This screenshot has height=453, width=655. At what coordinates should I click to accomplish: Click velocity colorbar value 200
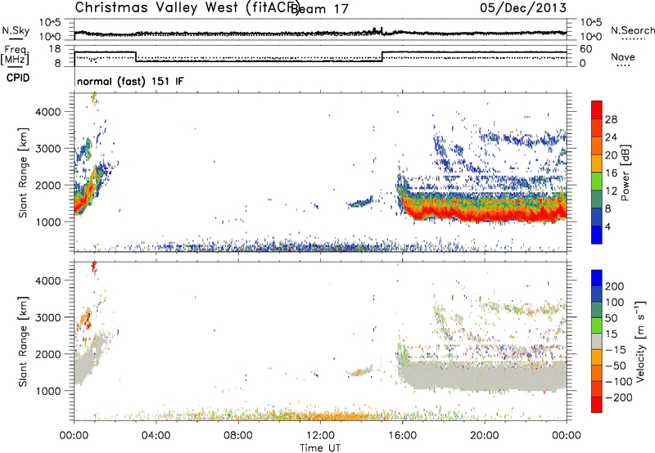pos(615,286)
